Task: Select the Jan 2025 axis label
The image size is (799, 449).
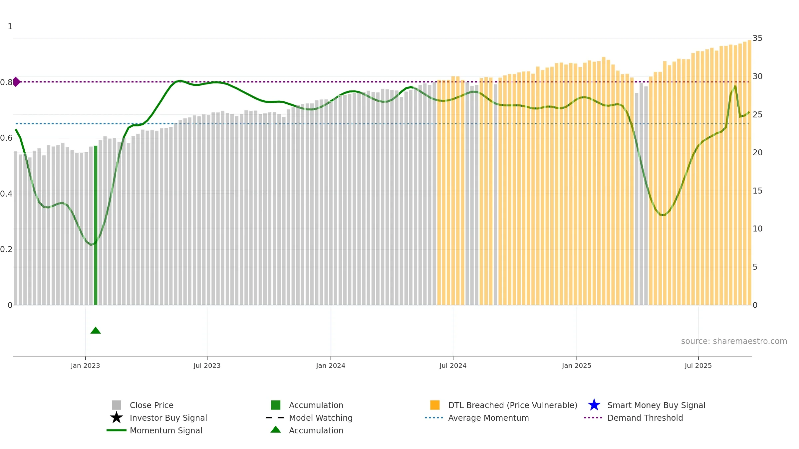Action: [577, 366]
